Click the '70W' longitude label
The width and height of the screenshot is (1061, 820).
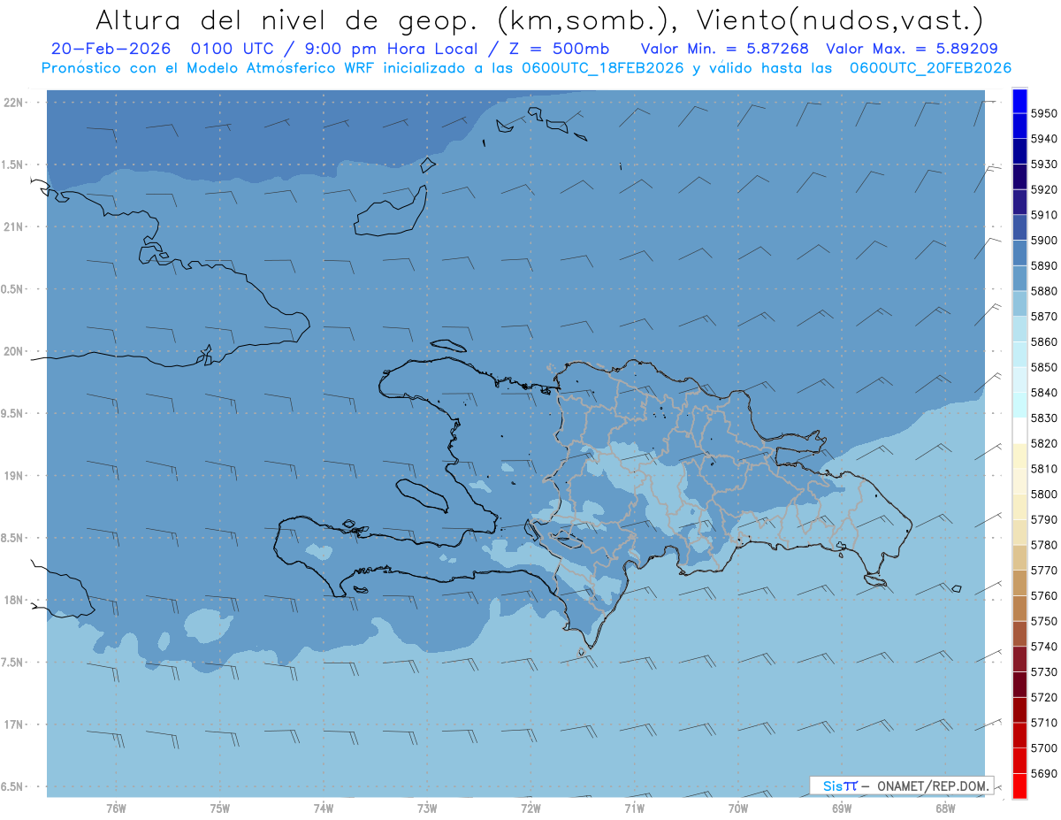coord(738,809)
